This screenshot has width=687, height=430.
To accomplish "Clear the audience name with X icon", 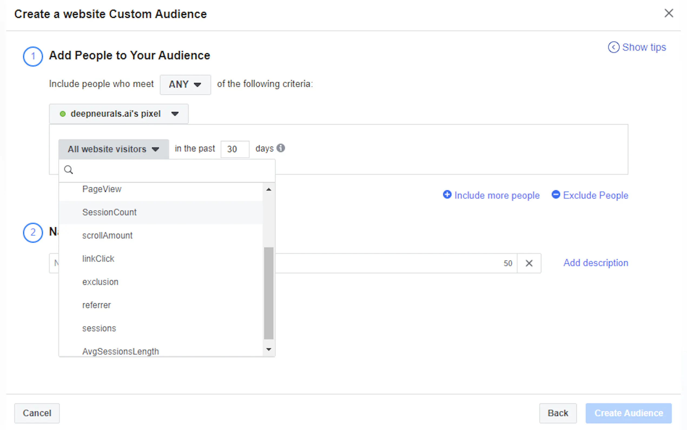I will [x=529, y=263].
